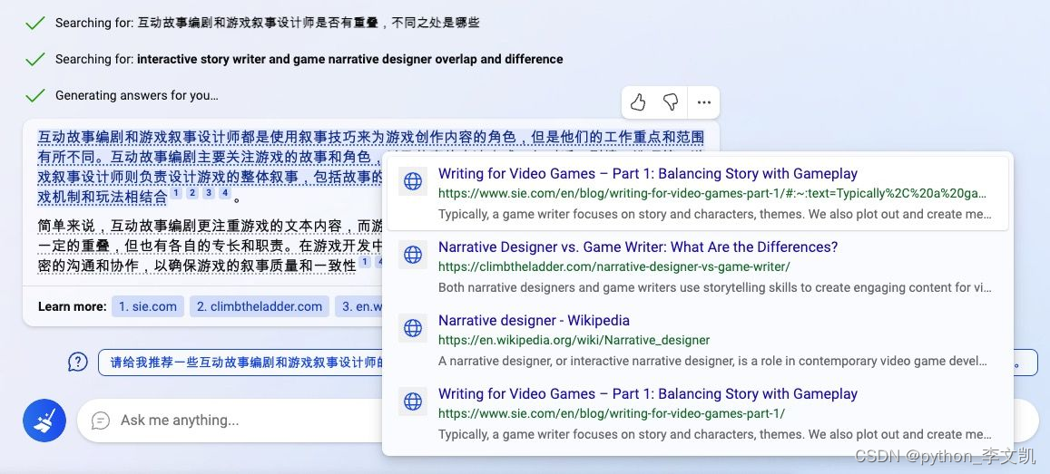Screen dimensions: 1050x474
Task: Open the three-dot more options menu
Action: [x=704, y=102]
